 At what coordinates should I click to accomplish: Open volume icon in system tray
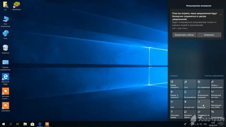(201, 124)
